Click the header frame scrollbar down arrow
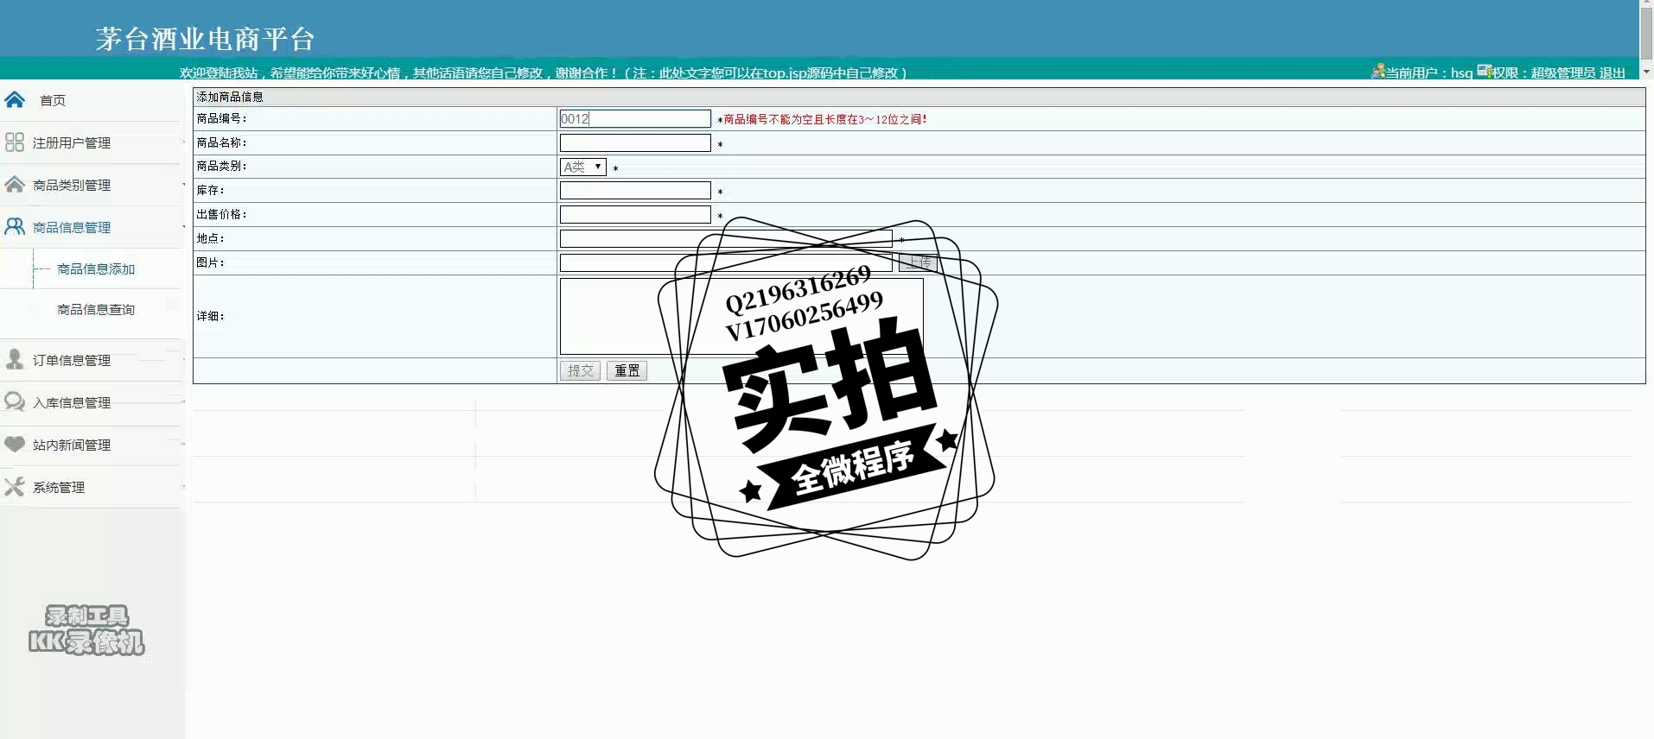The width and height of the screenshot is (1654, 739). point(1647,72)
